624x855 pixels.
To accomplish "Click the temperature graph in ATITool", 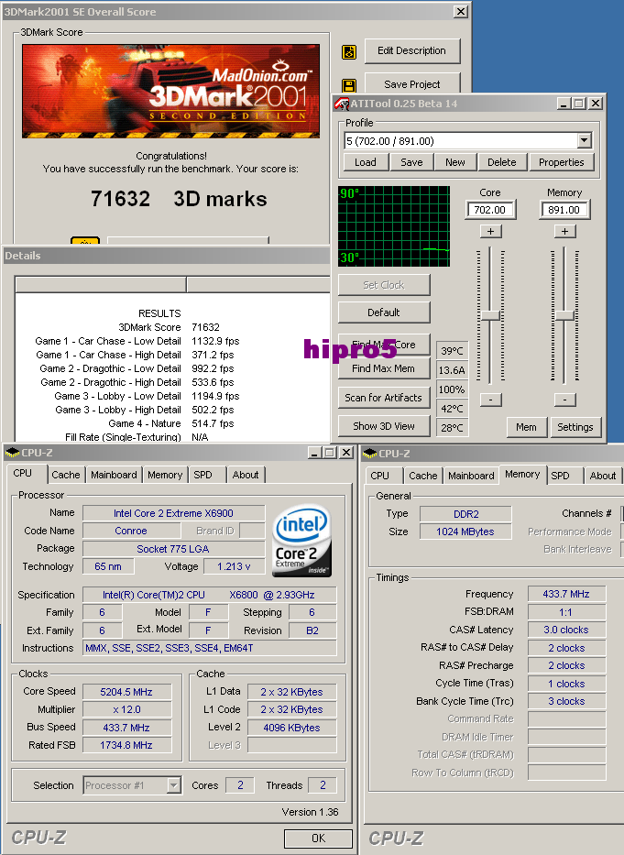I will coord(394,226).
